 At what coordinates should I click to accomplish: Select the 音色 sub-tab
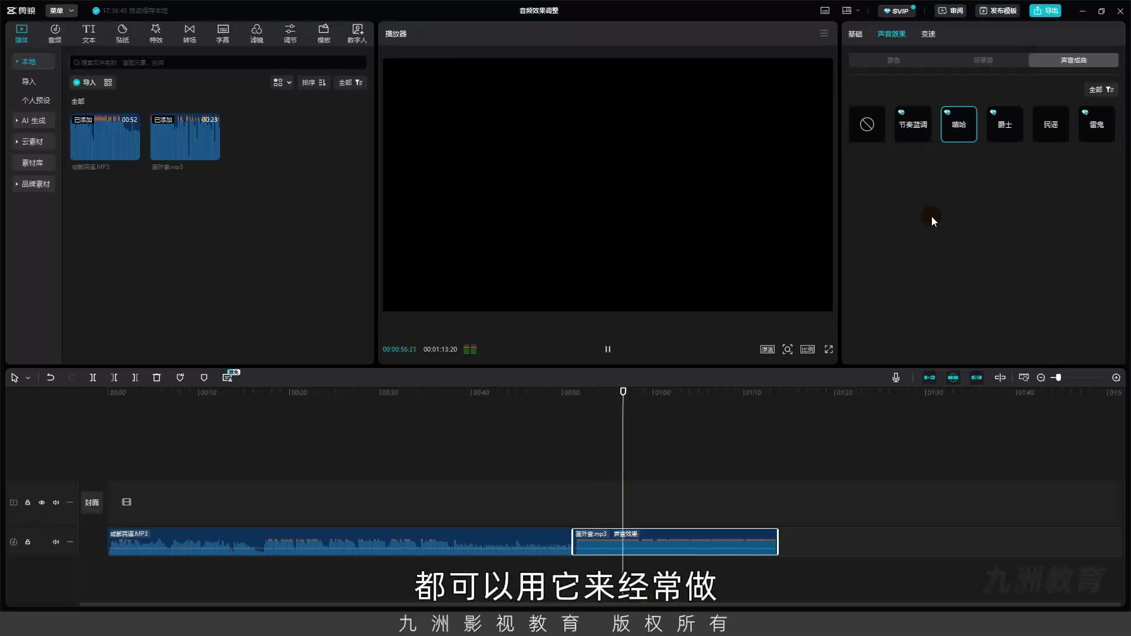pyautogui.click(x=894, y=60)
